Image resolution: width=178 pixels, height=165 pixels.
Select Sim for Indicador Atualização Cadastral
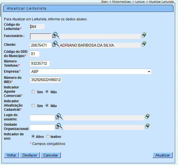point(33,106)
